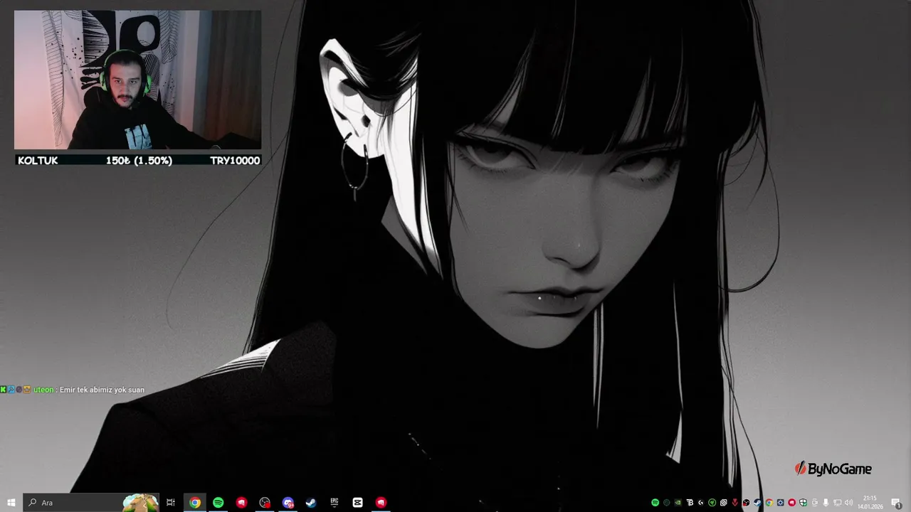The width and height of the screenshot is (911, 512).
Task: Open Spotify from the taskbar
Action: (218, 503)
